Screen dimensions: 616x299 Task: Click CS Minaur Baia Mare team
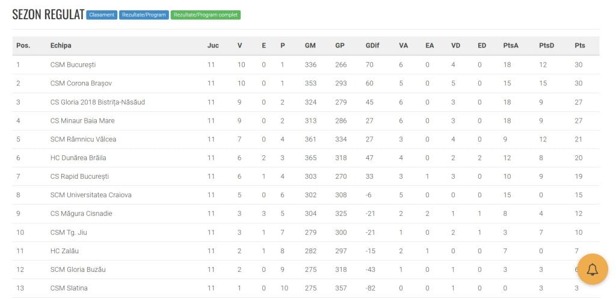82,120
